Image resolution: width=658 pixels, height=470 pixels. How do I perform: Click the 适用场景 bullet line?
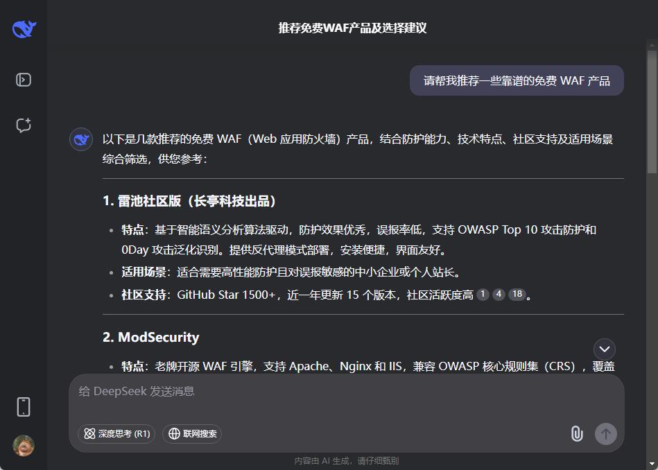(291, 272)
